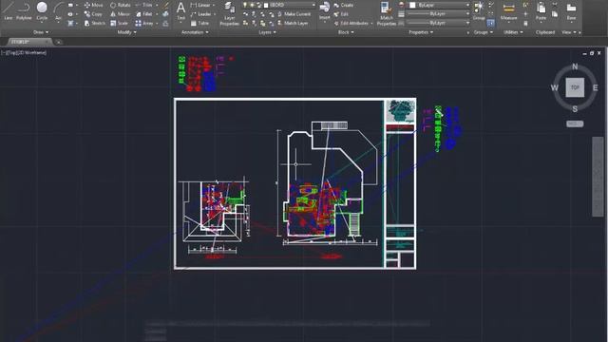Toggle layer lock icon in layer list

pyautogui.click(x=258, y=5)
